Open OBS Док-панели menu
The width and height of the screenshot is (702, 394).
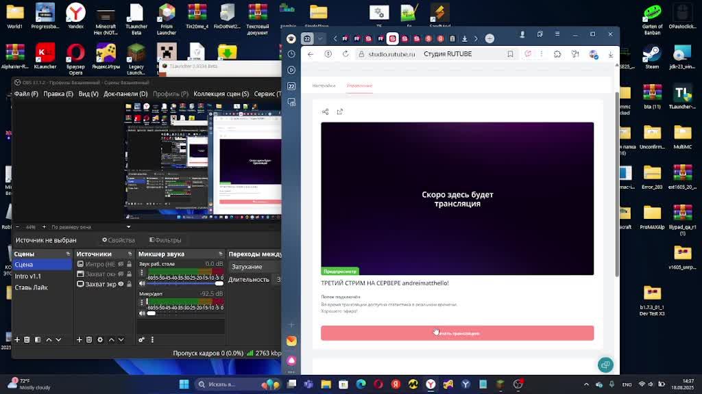(125, 94)
